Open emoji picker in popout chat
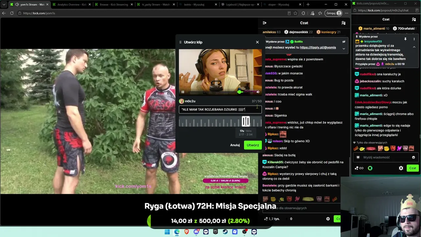421x237 pixels. pyautogui.click(x=413, y=157)
